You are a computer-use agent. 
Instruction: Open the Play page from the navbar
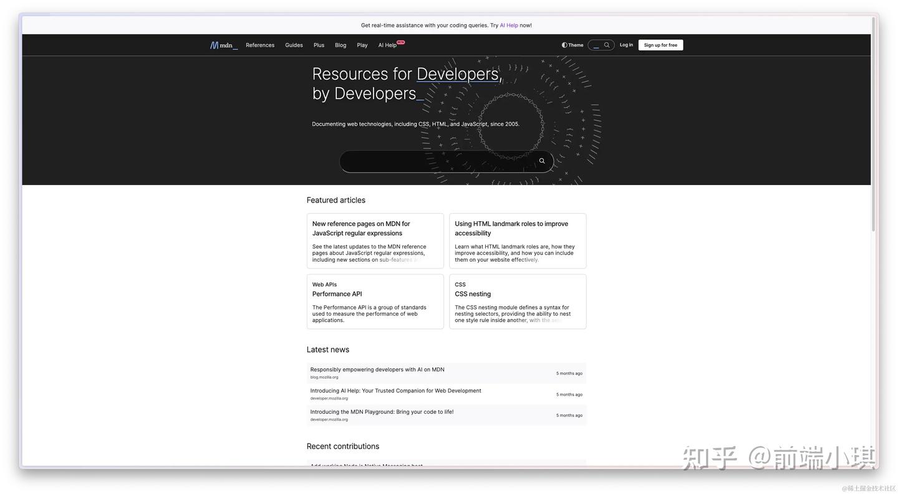click(x=362, y=45)
